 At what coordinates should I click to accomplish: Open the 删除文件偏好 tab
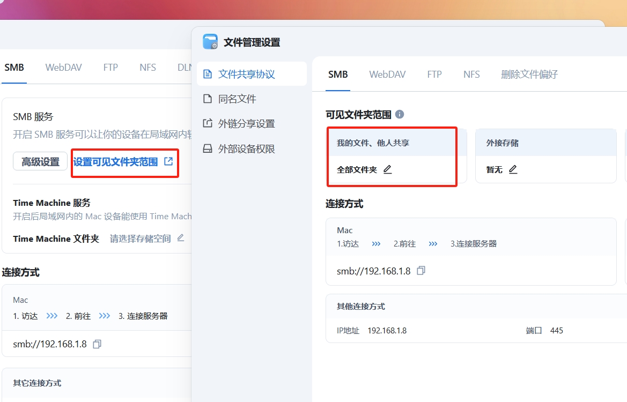click(x=529, y=75)
